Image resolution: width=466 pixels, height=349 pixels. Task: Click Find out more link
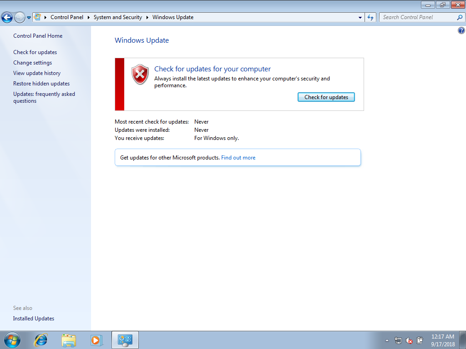coord(238,158)
